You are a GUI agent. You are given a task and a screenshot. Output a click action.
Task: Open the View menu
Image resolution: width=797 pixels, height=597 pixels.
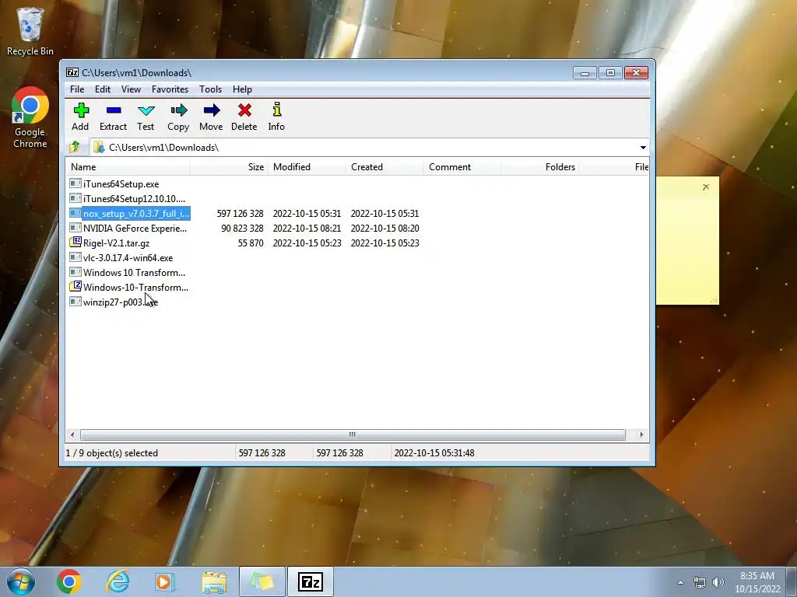click(131, 89)
